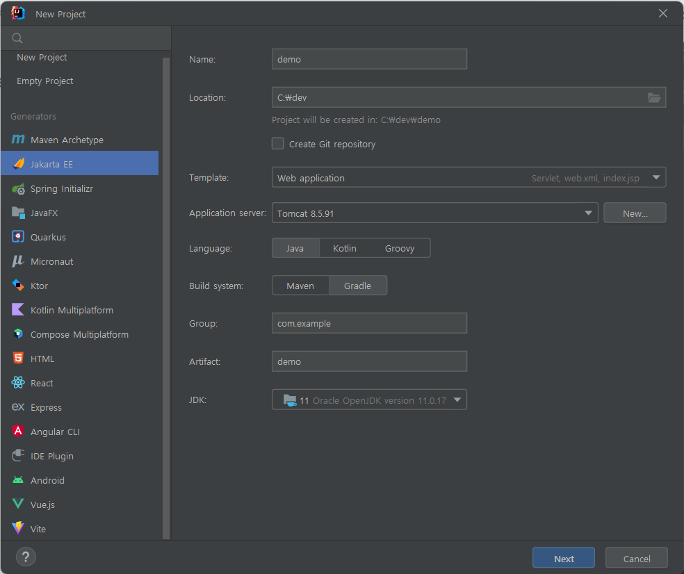The height and width of the screenshot is (574, 684).
Task: Click the IntelliJ IDEA logo in the title bar
Action: pos(18,13)
